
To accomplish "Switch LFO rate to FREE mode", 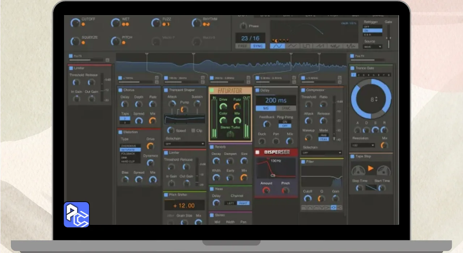I will [x=243, y=46].
